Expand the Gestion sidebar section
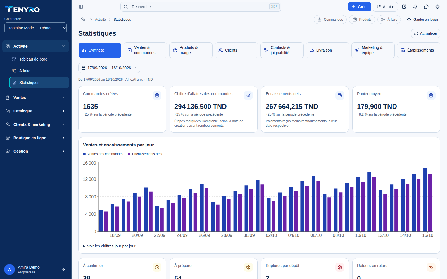The width and height of the screenshot is (447, 279). [35, 151]
